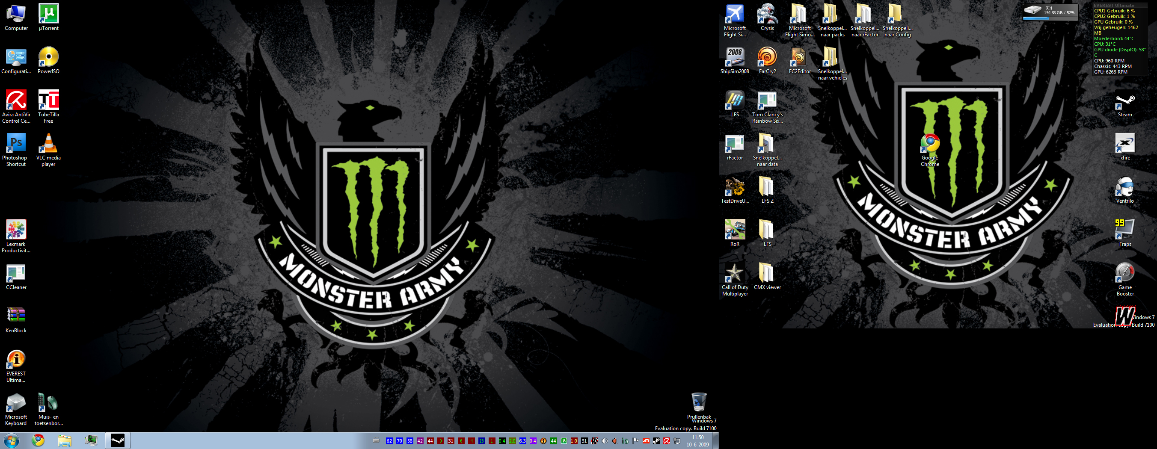Click the Show desktop button at taskbar end
The width and height of the screenshot is (1157, 449).
point(715,440)
